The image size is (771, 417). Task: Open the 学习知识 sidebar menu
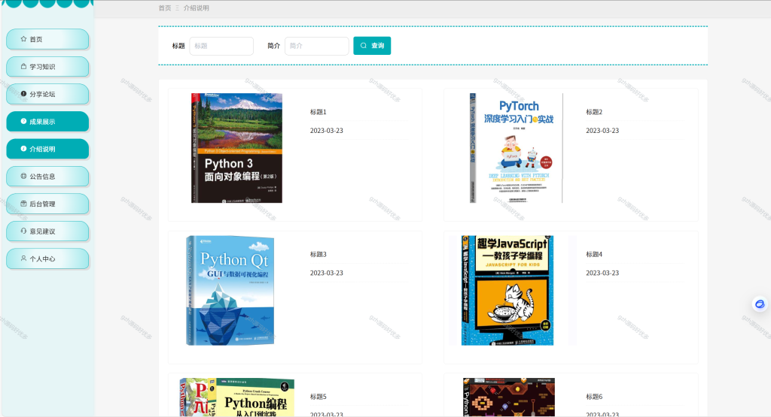47,67
